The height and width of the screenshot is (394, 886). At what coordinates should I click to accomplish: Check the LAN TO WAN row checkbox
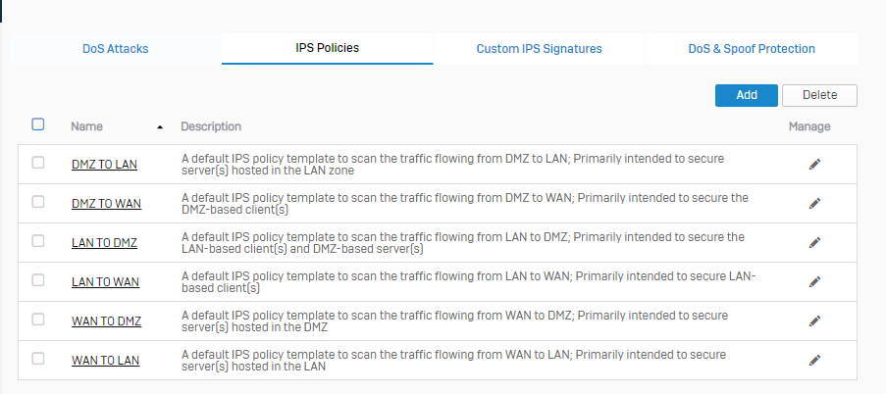point(38,280)
